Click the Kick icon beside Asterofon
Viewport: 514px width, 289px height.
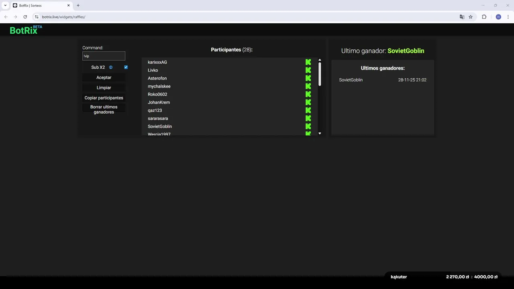[308, 78]
